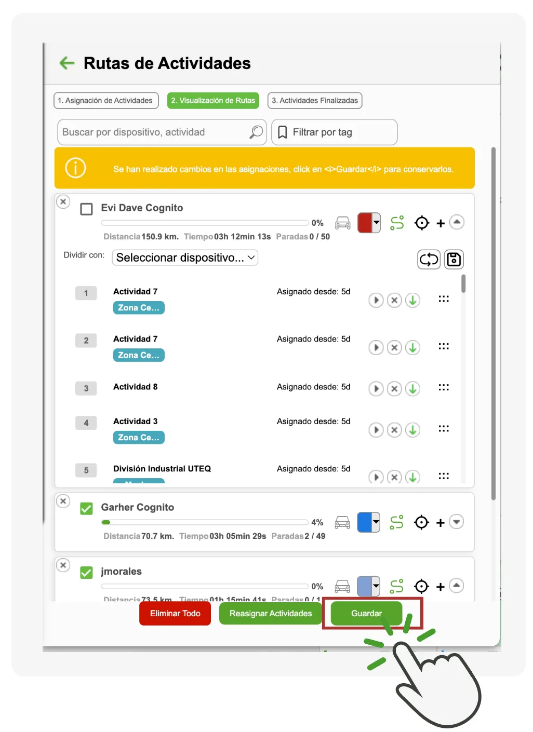Image resolution: width=533 pixels, height=732 pixels.
Task: Switch to Asignación de Actividades tab
Action: [105, 101]
